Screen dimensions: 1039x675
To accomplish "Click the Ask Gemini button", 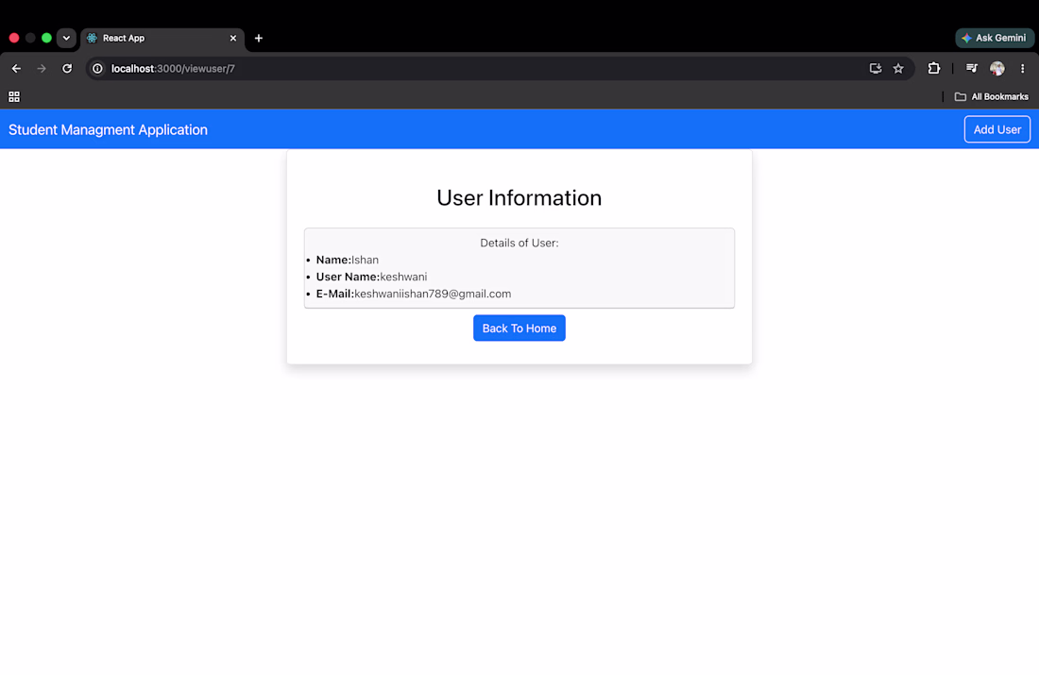I will coord(994,38).
